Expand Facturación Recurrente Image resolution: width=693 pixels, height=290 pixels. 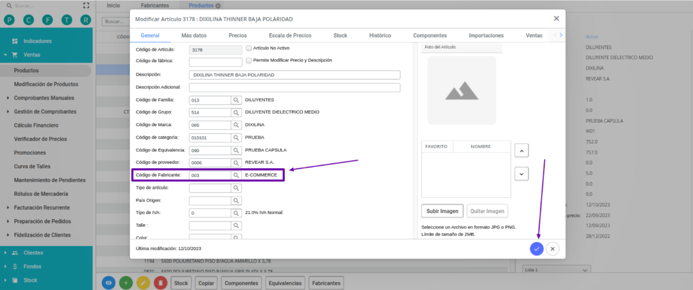pyautogui.click(x=8, y=208)
